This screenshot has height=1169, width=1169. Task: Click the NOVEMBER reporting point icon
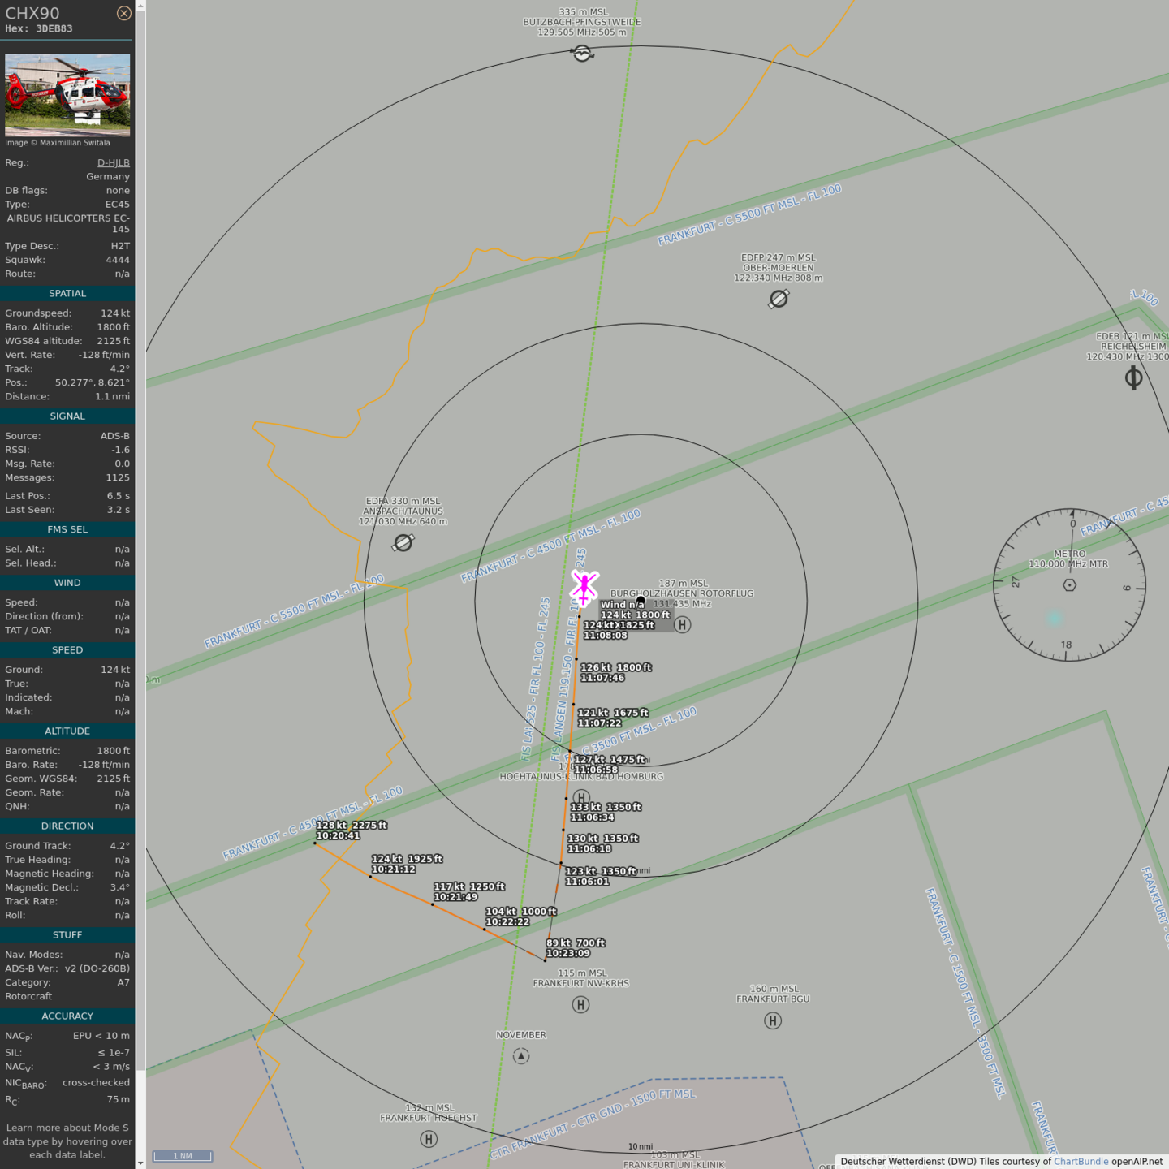521,1056
